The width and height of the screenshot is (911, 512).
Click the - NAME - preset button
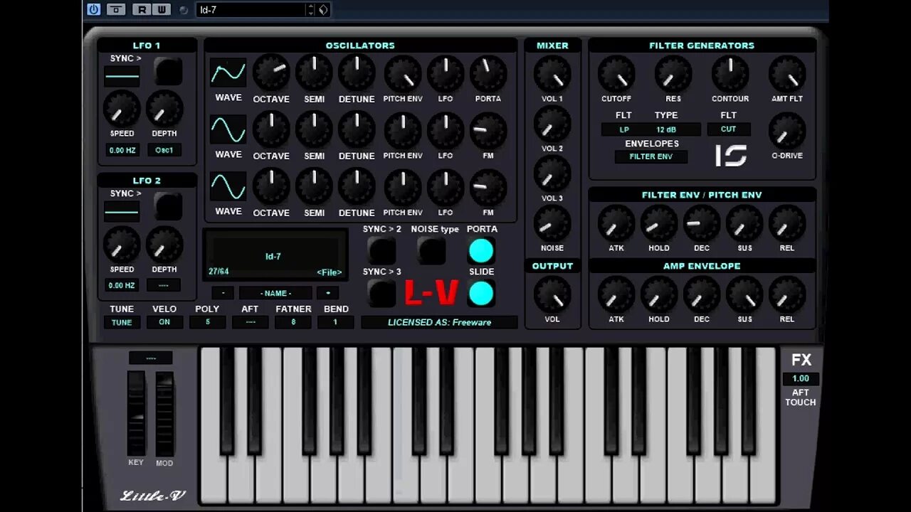[x=275, y=293]
